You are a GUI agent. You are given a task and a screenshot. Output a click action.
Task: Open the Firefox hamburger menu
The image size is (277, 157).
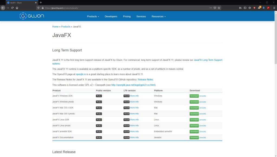(274, 8)
